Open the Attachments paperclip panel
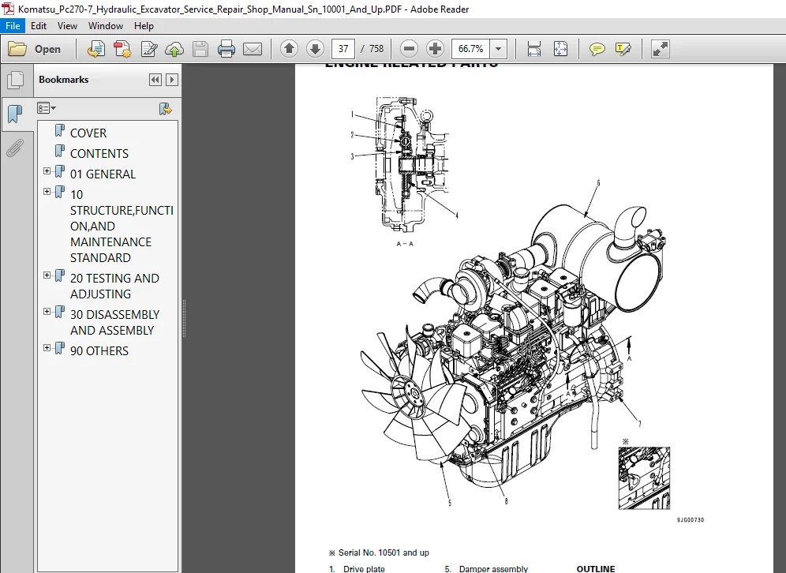Viewport: 786px width, 573px height. tap(15, 148)
